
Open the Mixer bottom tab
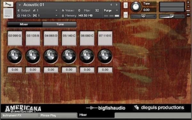click(x=96, y=115)
